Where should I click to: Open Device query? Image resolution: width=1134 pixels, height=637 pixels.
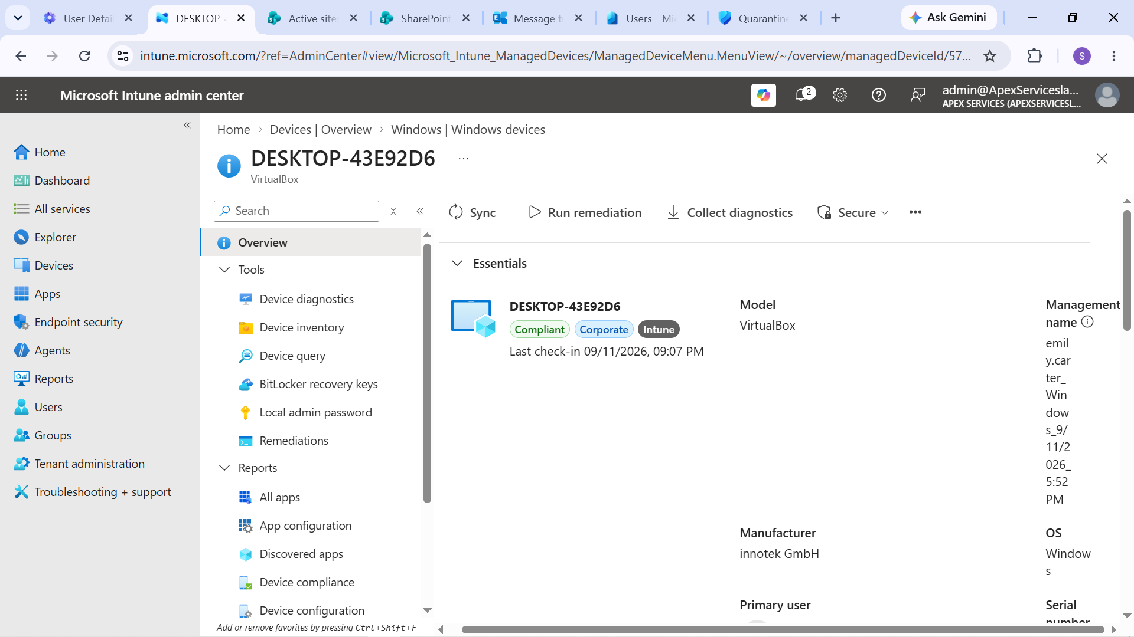click(x=292, y=356)
